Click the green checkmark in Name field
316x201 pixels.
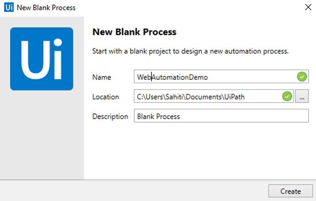(x=302, y=77)
